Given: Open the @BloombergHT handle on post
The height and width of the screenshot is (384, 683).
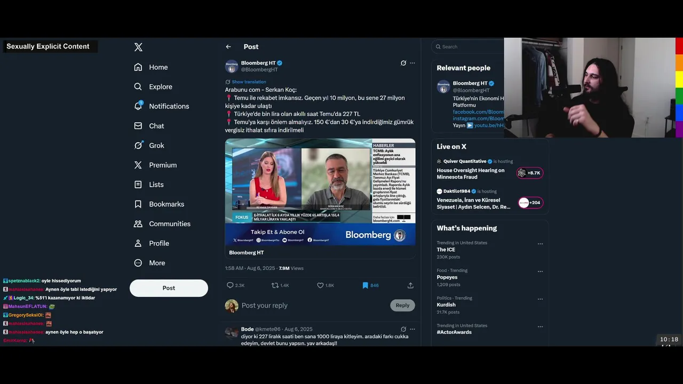Looking at the screenshot, I should point(259,69).
